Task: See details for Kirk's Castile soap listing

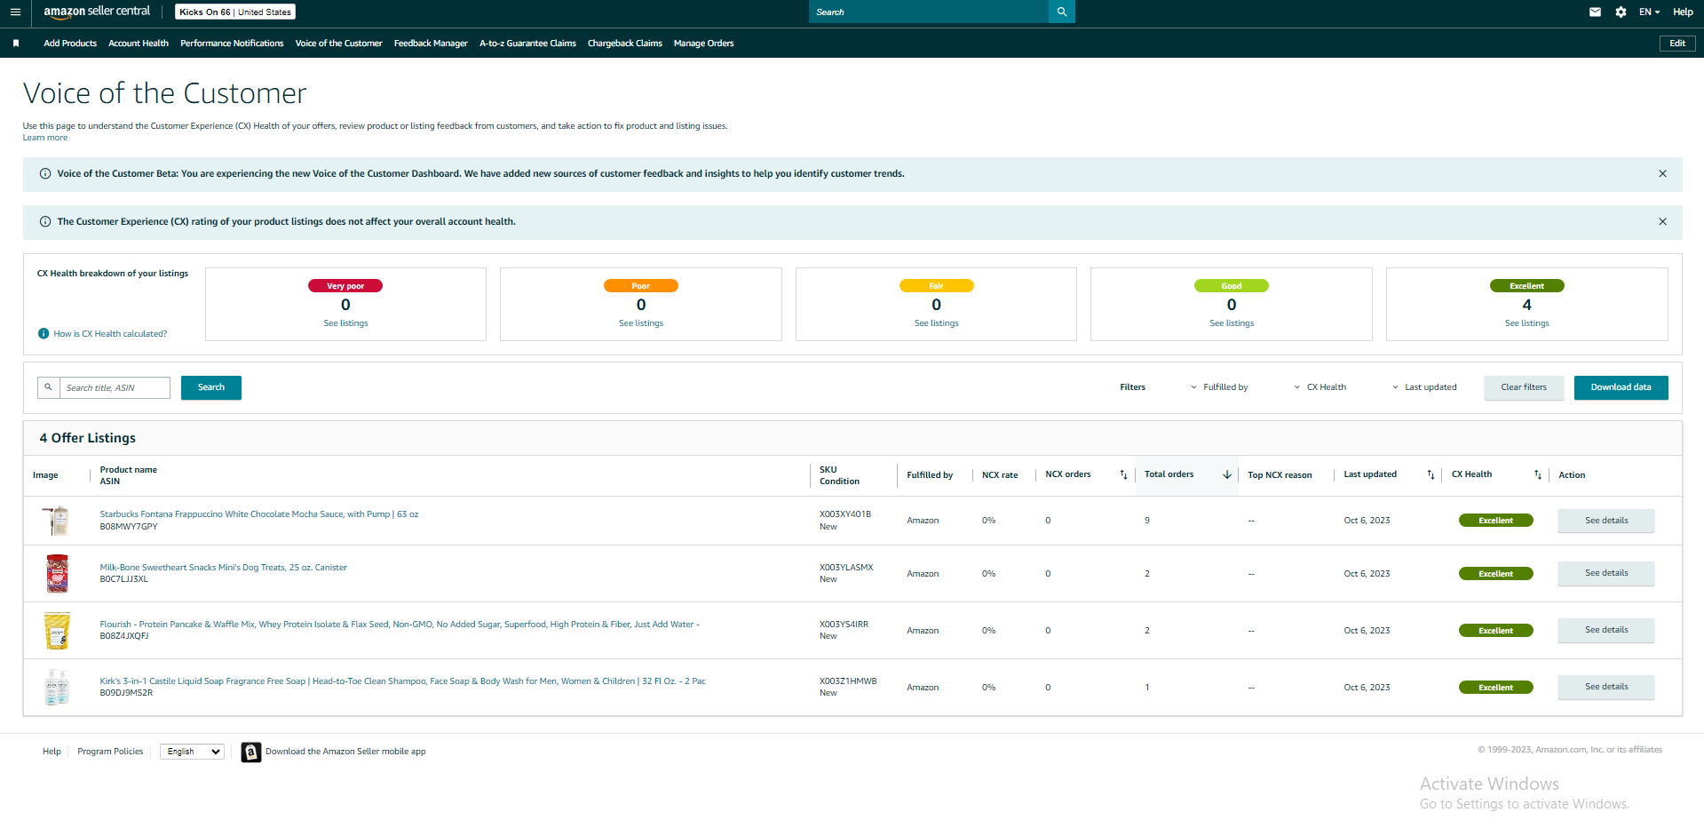Action: point(1606,687)
